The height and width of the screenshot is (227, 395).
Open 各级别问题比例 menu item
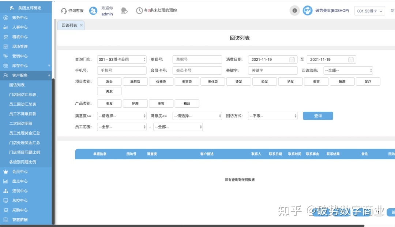point(23,162)
